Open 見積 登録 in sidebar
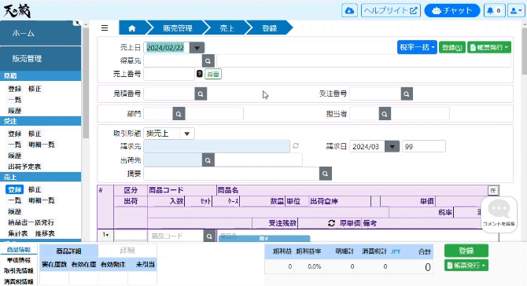The width and height of the screenshot is (527, 286). 15,89
